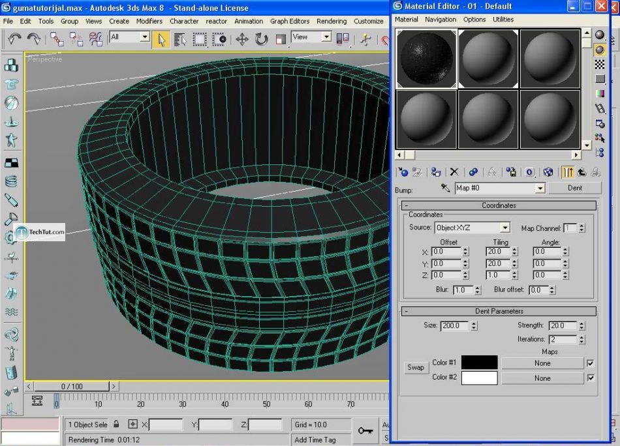This screenshot has width=620, height=446.
Task: Toggle Absolute/Offset transform type-in mode
Action: coord(133,424)
